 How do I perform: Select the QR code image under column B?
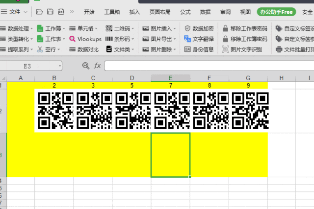(55, 111)
